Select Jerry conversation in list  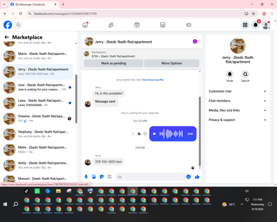click(x=37, y=72)
